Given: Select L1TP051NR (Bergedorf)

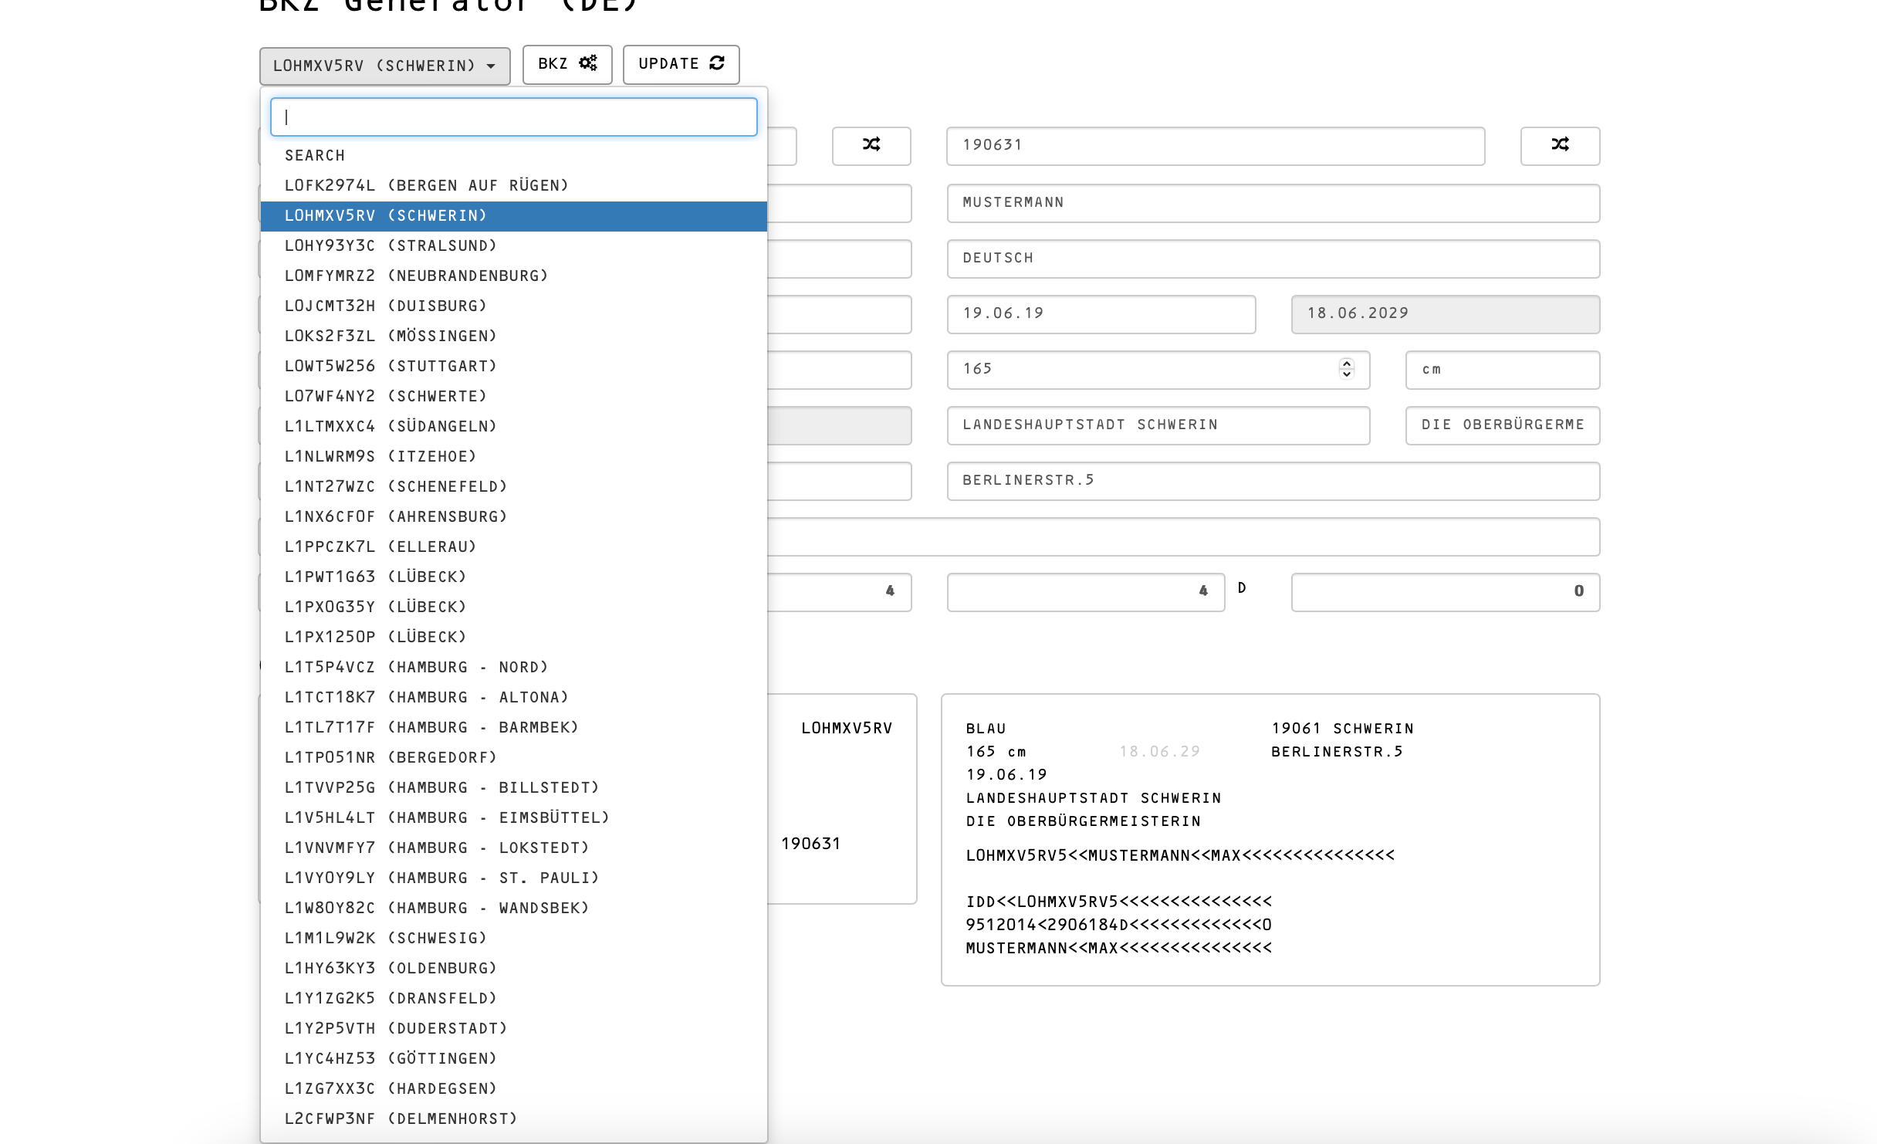Looking at the screenshot, I should tap(513, 757).
